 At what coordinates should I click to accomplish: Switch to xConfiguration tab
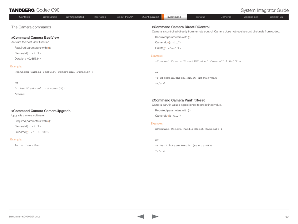[150, 17]
